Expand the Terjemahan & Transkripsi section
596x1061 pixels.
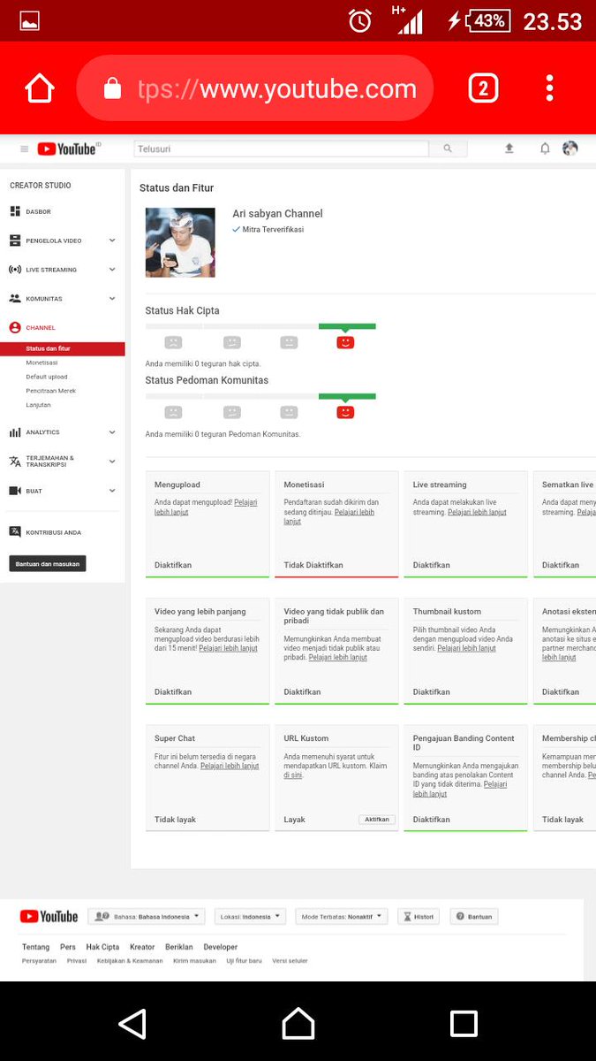point(112,462)
